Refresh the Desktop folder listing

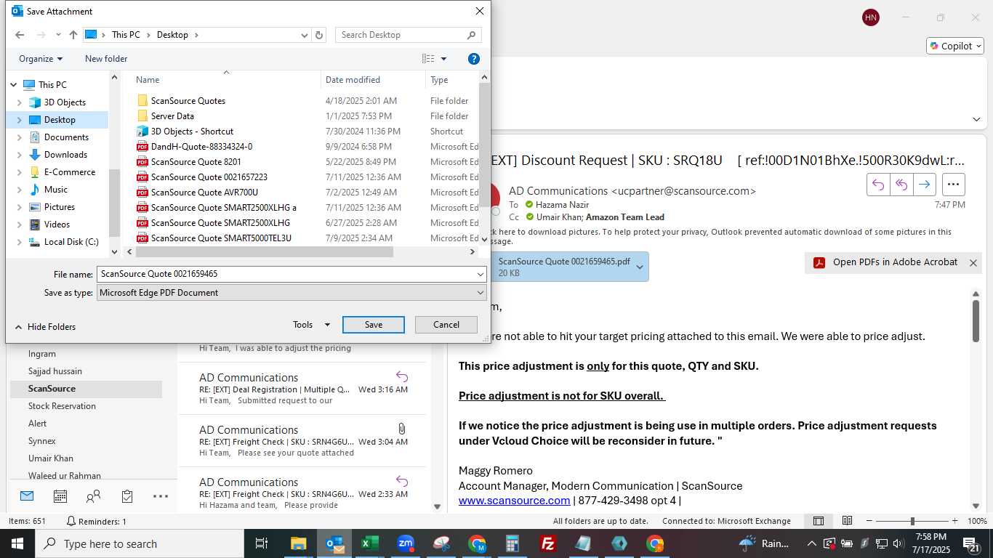[x=320, y=35]
